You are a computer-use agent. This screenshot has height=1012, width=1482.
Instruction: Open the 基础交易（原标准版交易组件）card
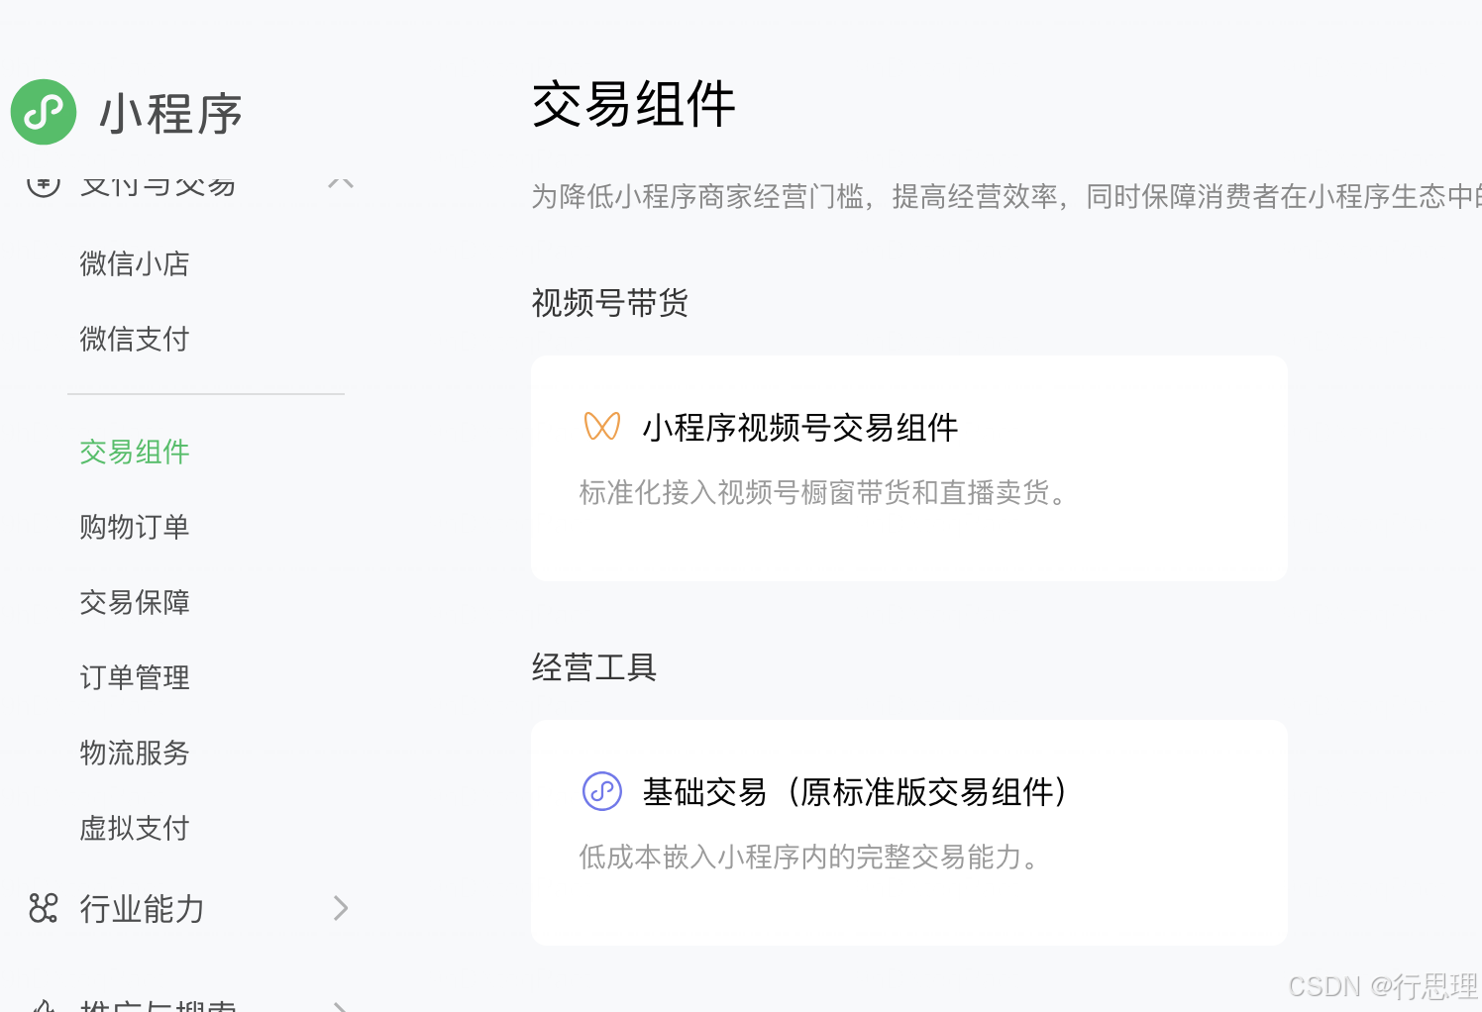pyautogui.click(x=908, y=832)
